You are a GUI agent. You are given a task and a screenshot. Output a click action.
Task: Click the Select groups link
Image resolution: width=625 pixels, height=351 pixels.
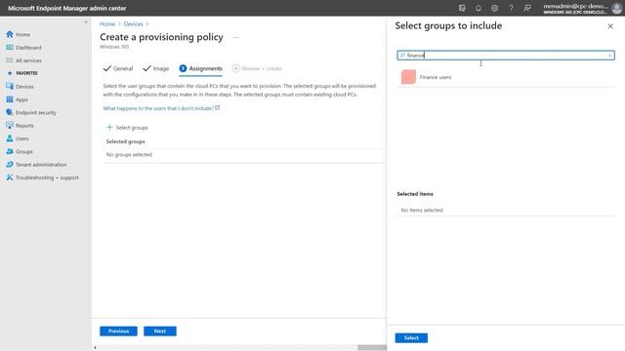click(x=132, y=128)
